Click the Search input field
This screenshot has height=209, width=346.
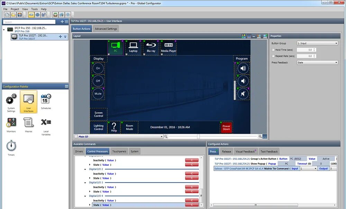[x=29, y=22]
